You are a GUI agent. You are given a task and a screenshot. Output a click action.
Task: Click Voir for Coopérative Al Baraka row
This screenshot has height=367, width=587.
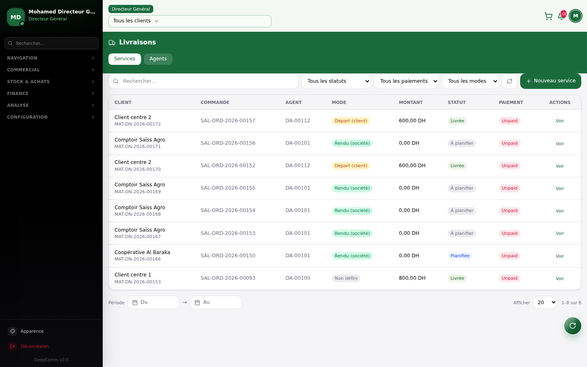point(560,256)
